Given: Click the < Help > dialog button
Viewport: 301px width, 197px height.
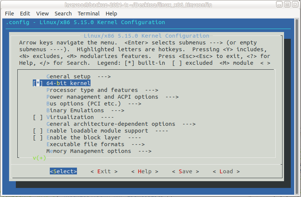Looking at the screenshot, I should 145,171.
